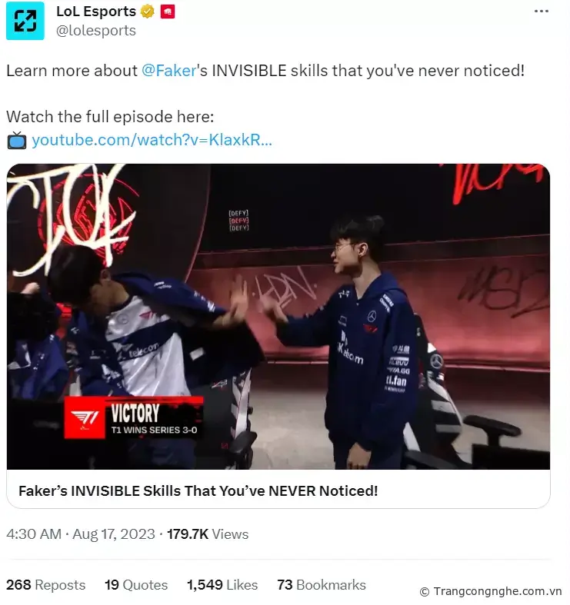
Task: Open the three-dot more options menu
Action: [542, 12]
